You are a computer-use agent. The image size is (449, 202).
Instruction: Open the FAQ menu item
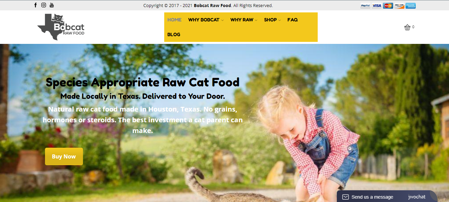(x=293, y=20)
